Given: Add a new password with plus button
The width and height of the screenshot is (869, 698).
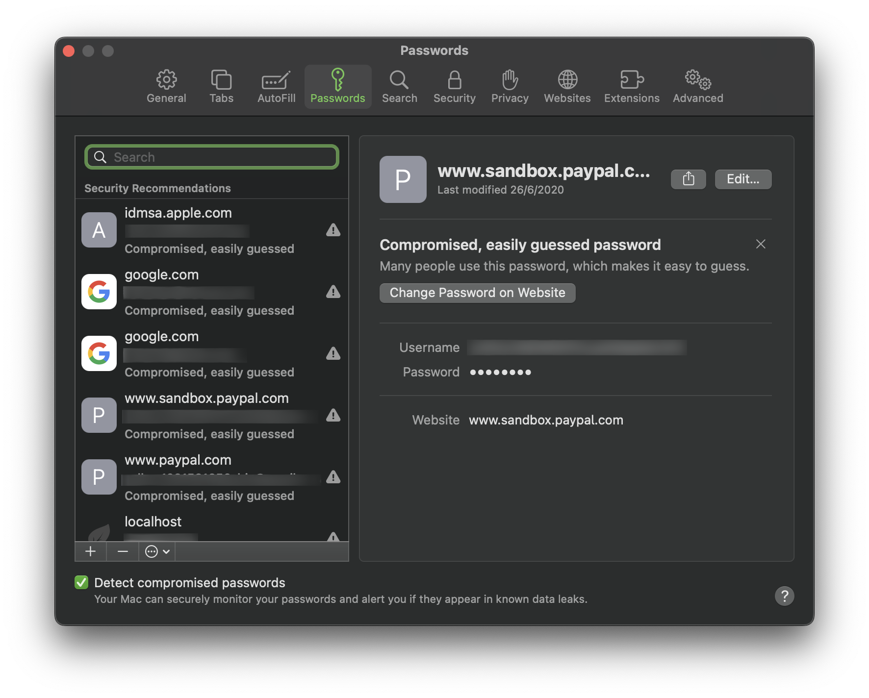Looking at the screenshot, I should point(90,551).
